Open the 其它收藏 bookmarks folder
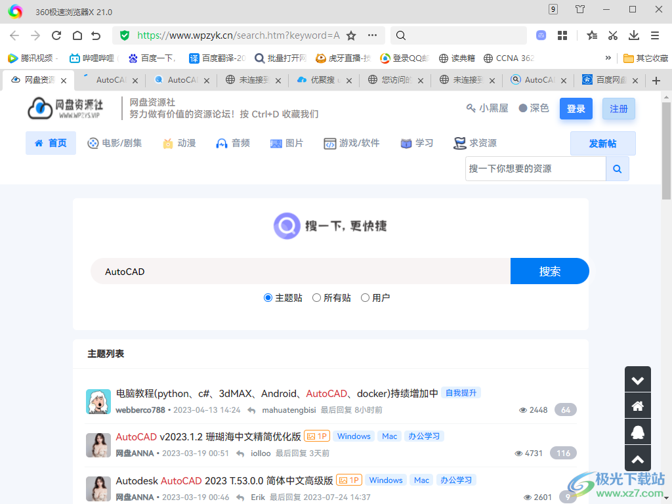 646,58
